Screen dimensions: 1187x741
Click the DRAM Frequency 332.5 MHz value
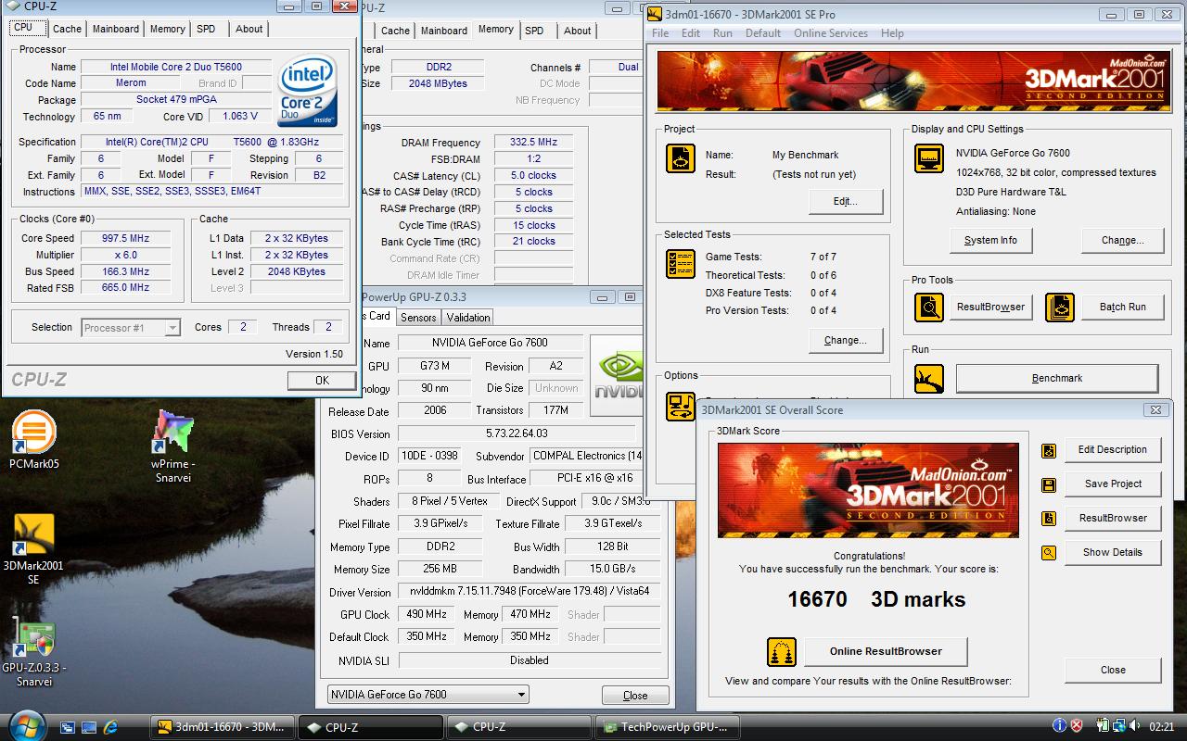533,143
